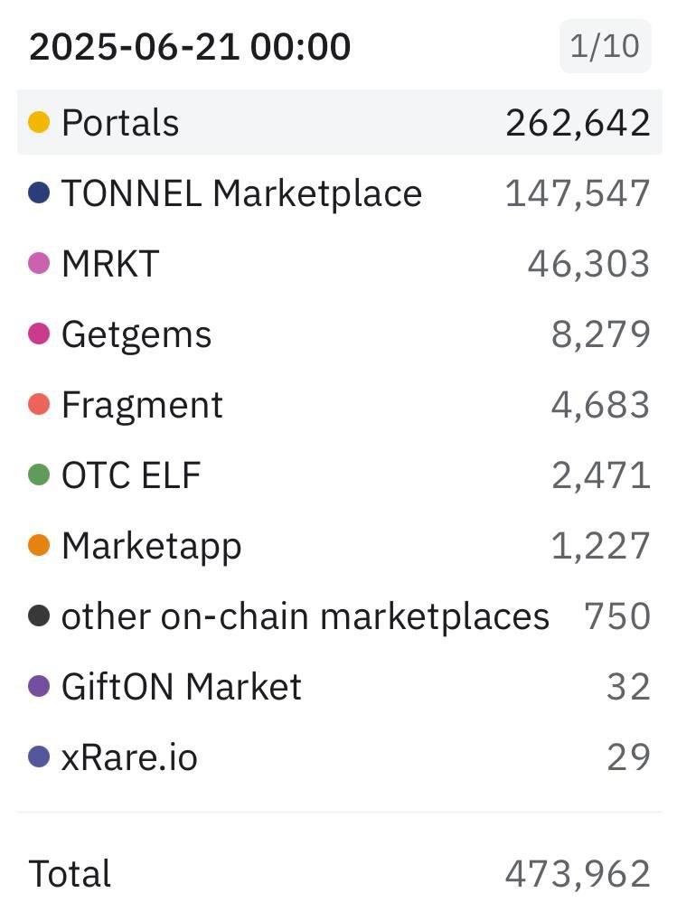Select the MRKT series label

click(110, 264)
